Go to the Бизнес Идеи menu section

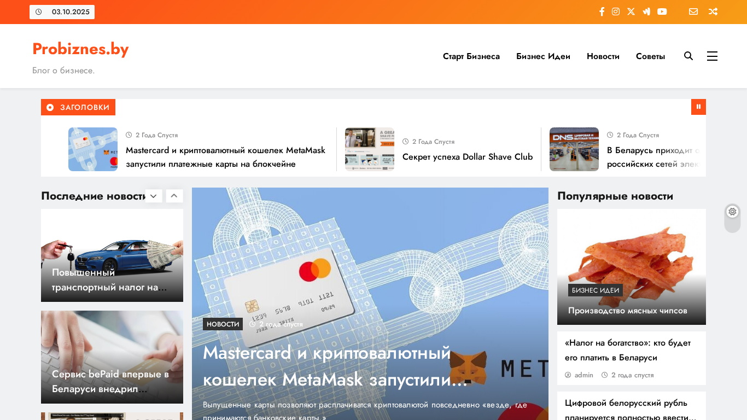click(543, 56)
